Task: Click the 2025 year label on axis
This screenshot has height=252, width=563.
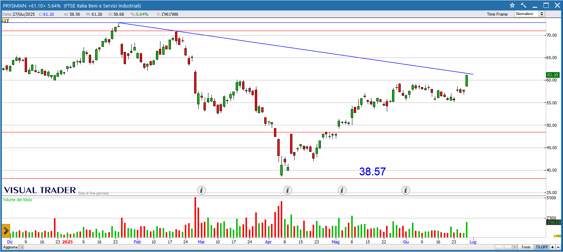Action: [67, 242]
